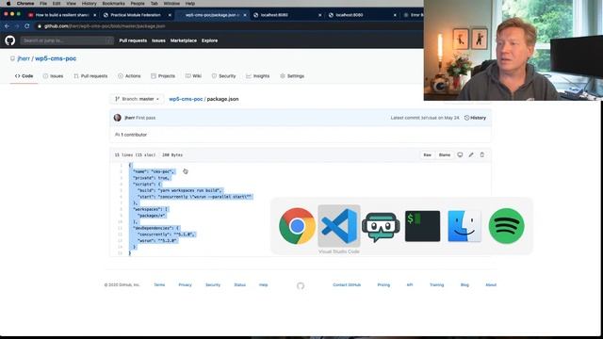The height and width of the screenshot is (339, 603).
Task: Switch to the Practical Module Federation tab
Action: (136, 15)
